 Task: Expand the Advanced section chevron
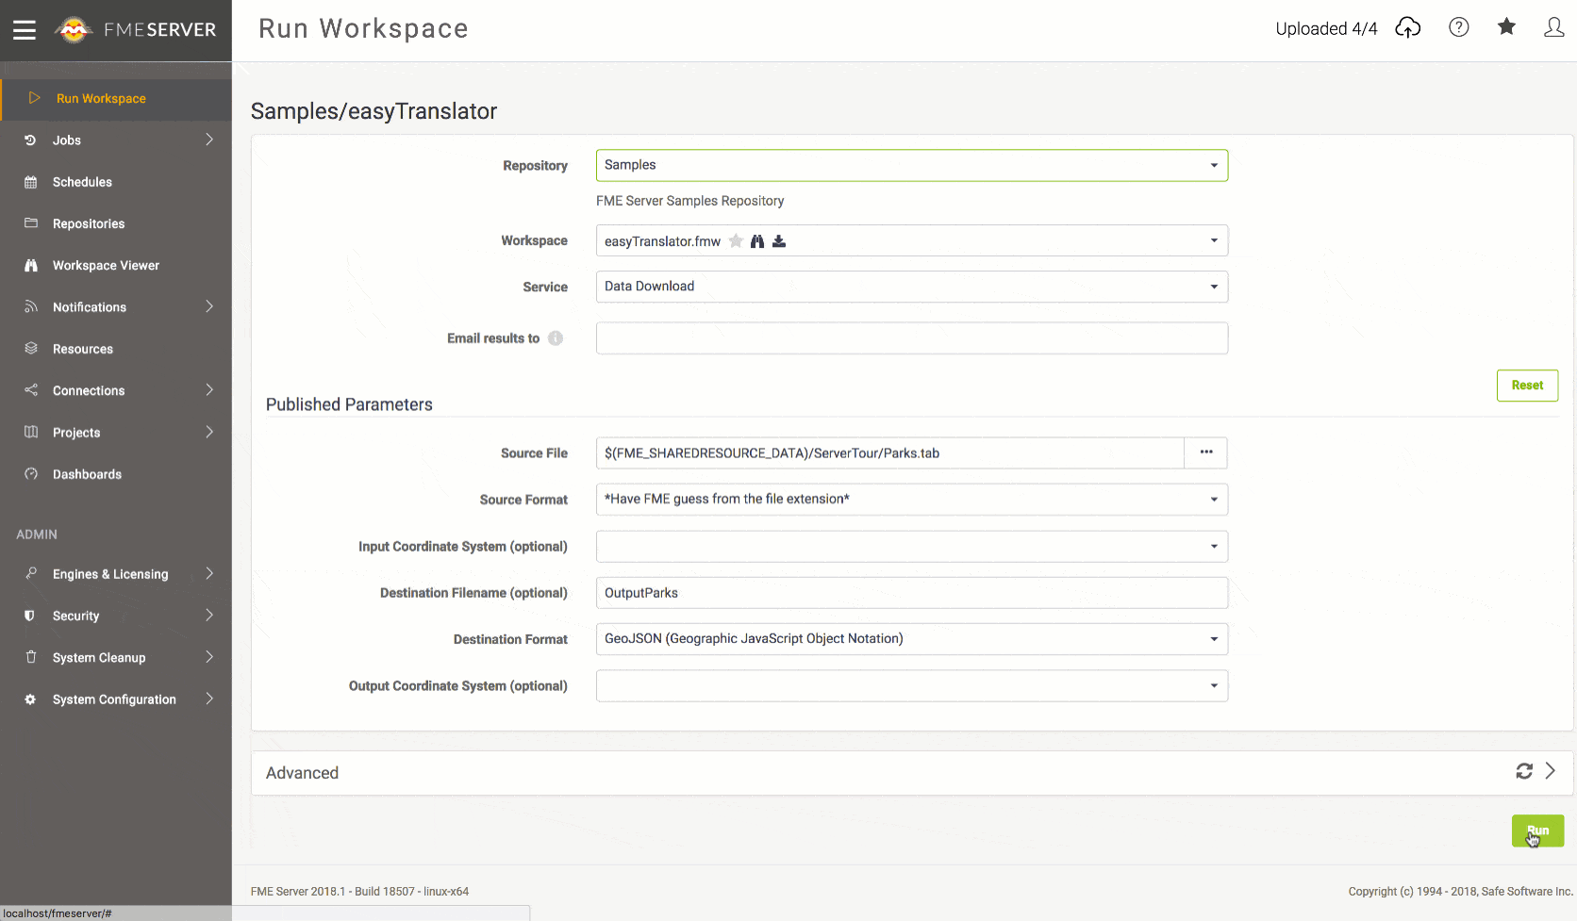click(x=1550, y=771)
